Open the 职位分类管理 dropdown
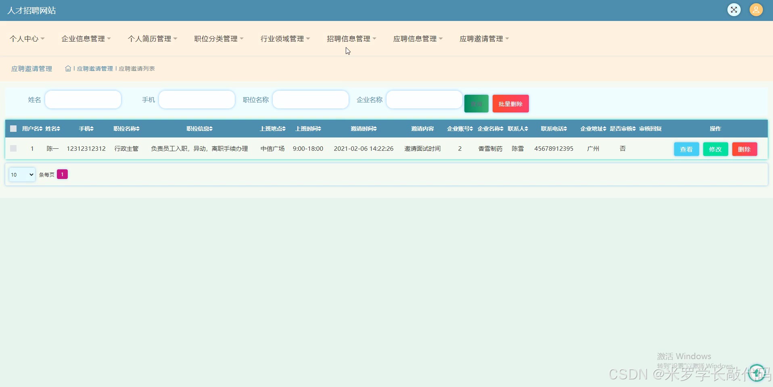Viewport: 773px width, 387px height. tap(219, 39)
